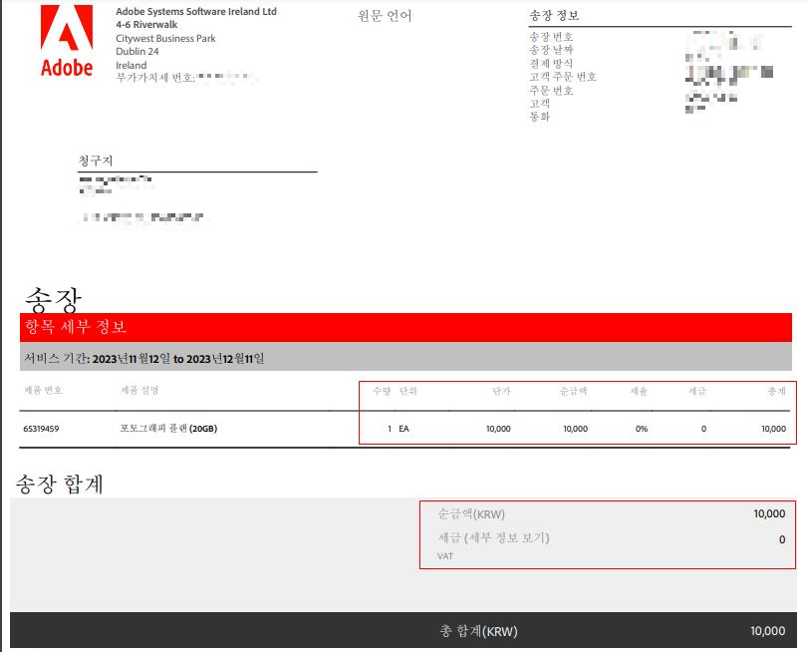Click the '청구지' billing address heading
The image size is (808, 652).
[x=96, y=161]
